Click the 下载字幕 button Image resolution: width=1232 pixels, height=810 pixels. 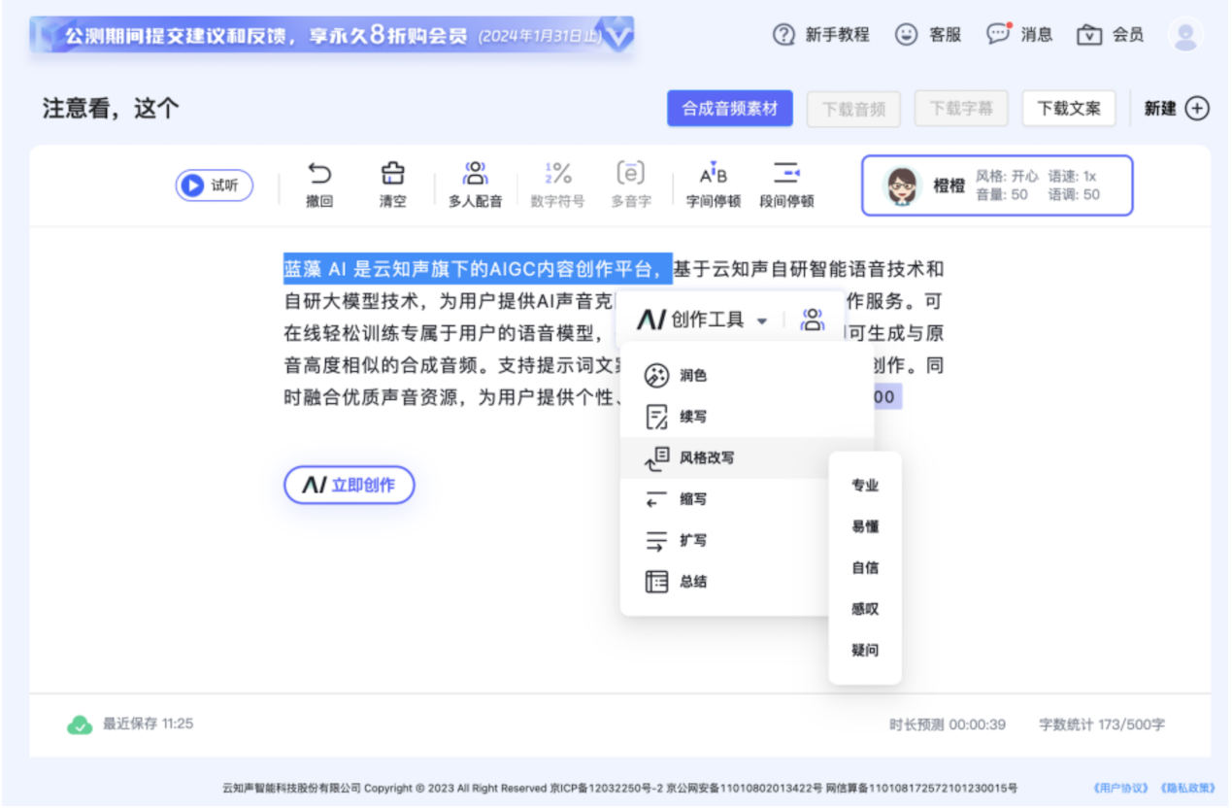[x=961, y=109]
